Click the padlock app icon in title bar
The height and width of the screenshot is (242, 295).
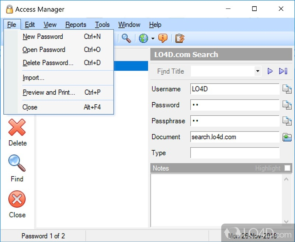tap(9, 9)
